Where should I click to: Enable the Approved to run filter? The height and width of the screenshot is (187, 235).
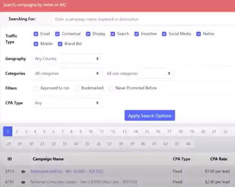point(36,88)
